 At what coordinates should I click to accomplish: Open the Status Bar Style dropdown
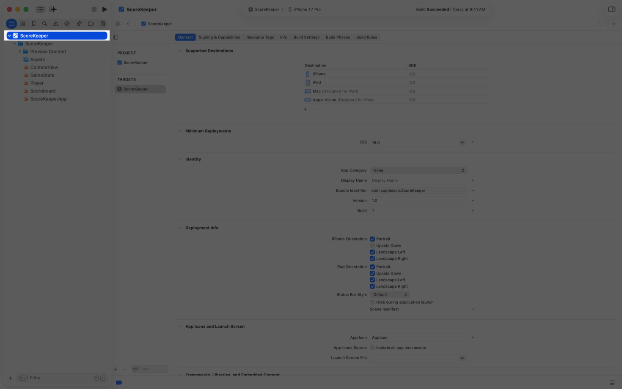(x=389, y=295)
